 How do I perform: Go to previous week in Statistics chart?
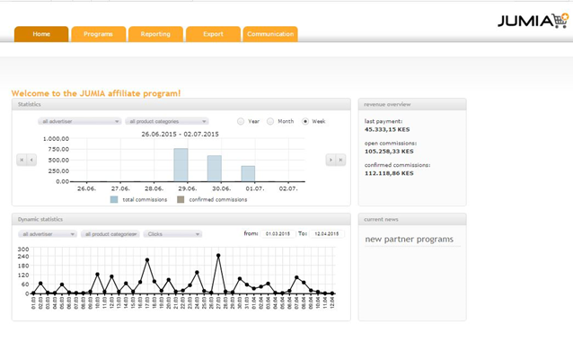pyautogui.click(x=31, y=160)
